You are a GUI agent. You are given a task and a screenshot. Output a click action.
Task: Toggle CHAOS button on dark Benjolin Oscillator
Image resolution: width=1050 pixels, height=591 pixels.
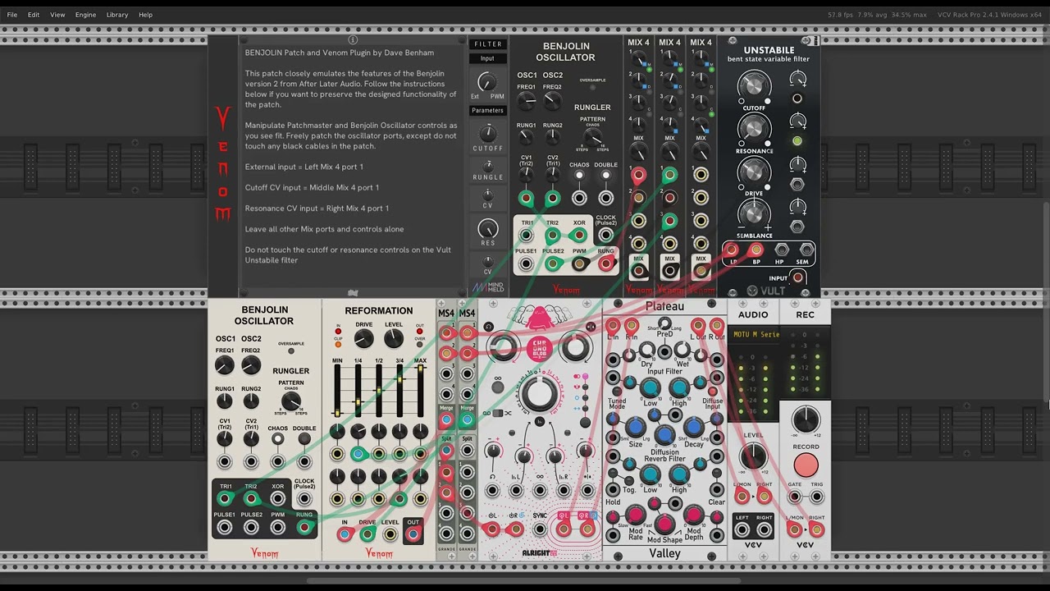click(579, 176)
